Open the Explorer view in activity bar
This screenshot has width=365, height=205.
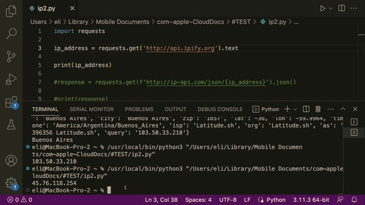(x=11, y=11)
